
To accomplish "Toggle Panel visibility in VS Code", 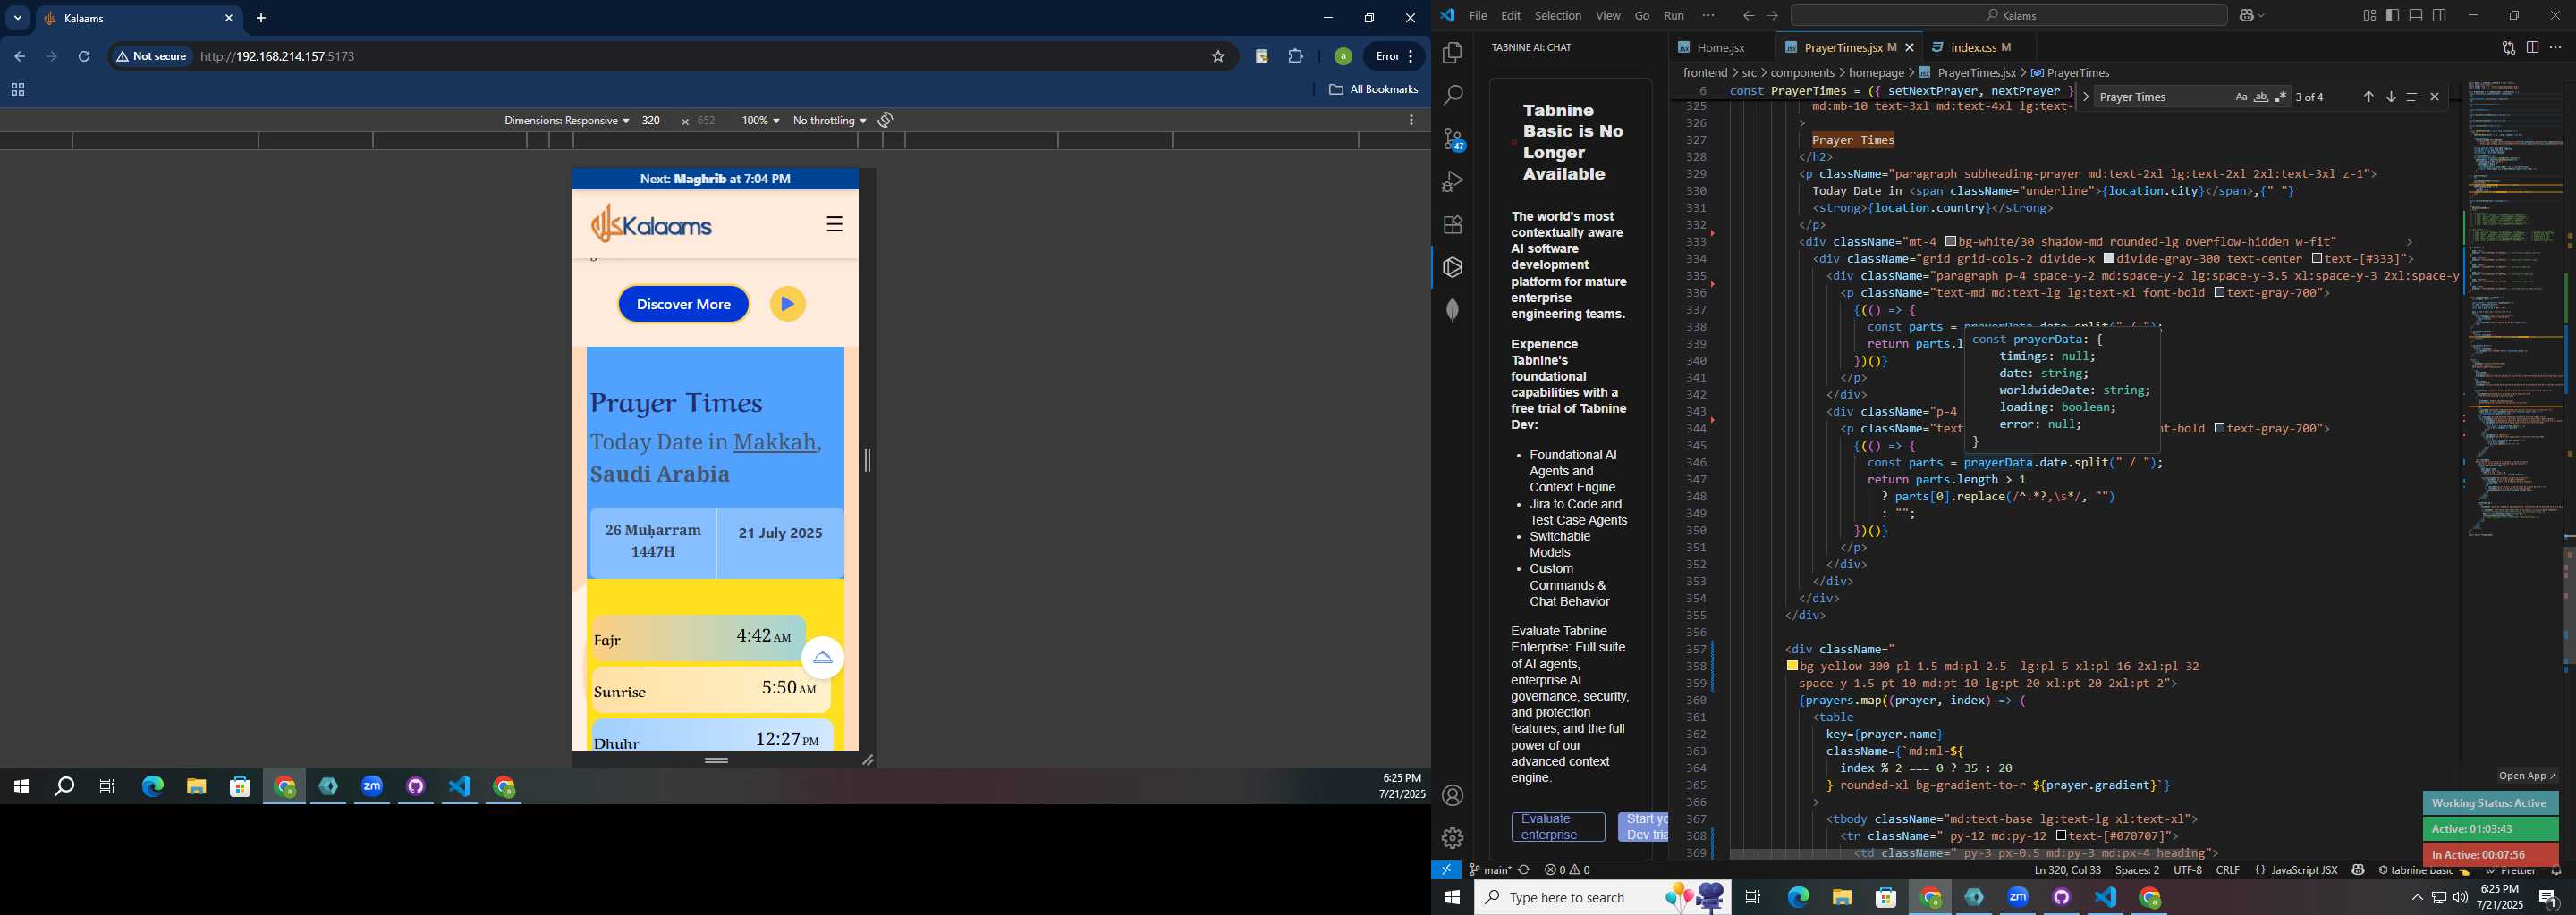I will (x=2416, y=16).
